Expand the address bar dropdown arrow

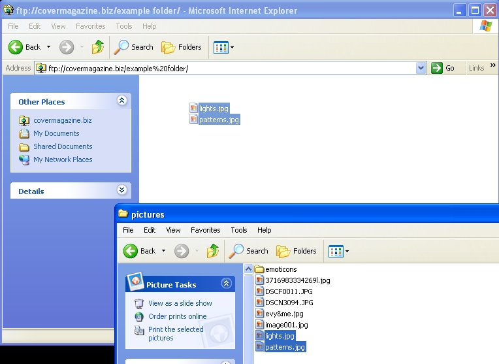[421, 68]
